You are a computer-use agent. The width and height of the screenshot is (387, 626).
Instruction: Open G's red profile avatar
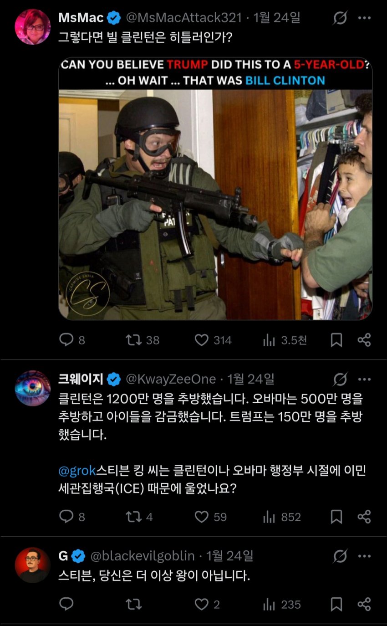33,565
